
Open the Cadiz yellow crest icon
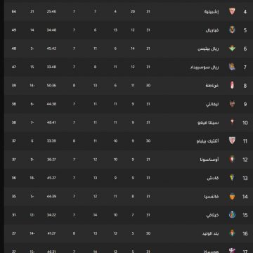(232, 178)
